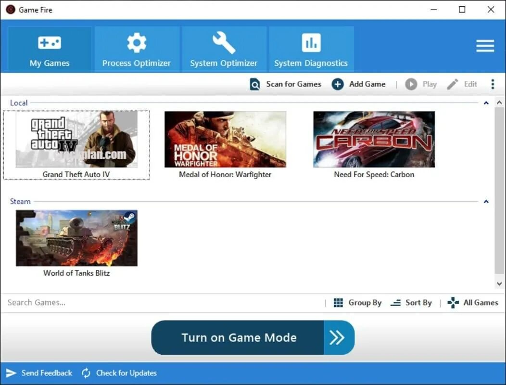Click the Game Fire app logo icon
Image resolution: width=506 pixels, height=385 pixels.
[10, 9]
